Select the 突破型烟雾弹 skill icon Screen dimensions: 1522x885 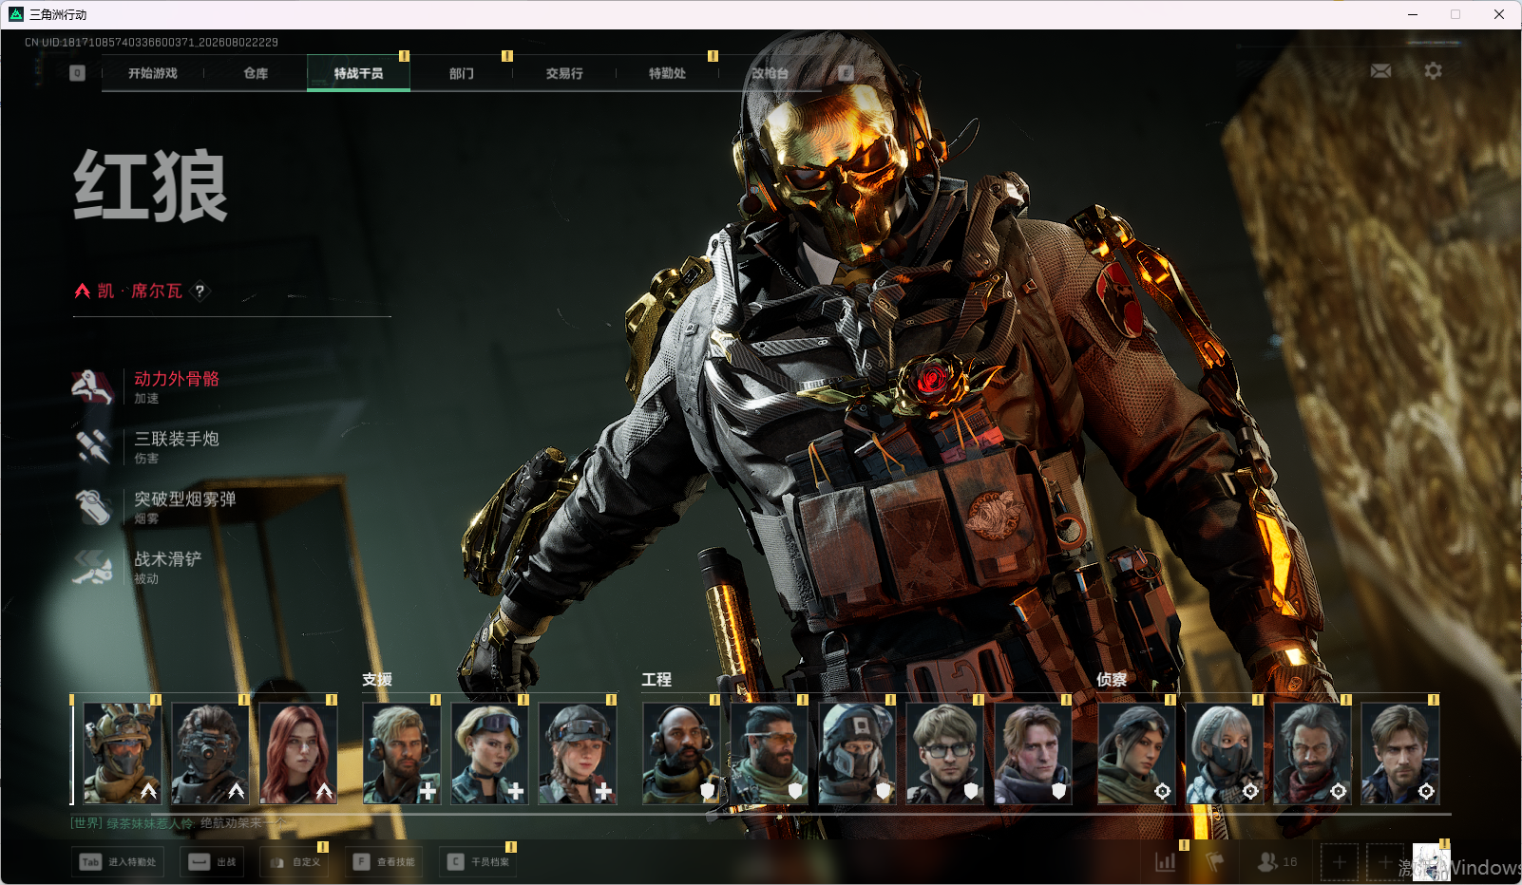[x=93, y=506]
